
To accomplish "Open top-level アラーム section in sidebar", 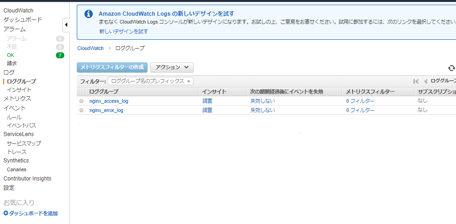I will [14, 29].
